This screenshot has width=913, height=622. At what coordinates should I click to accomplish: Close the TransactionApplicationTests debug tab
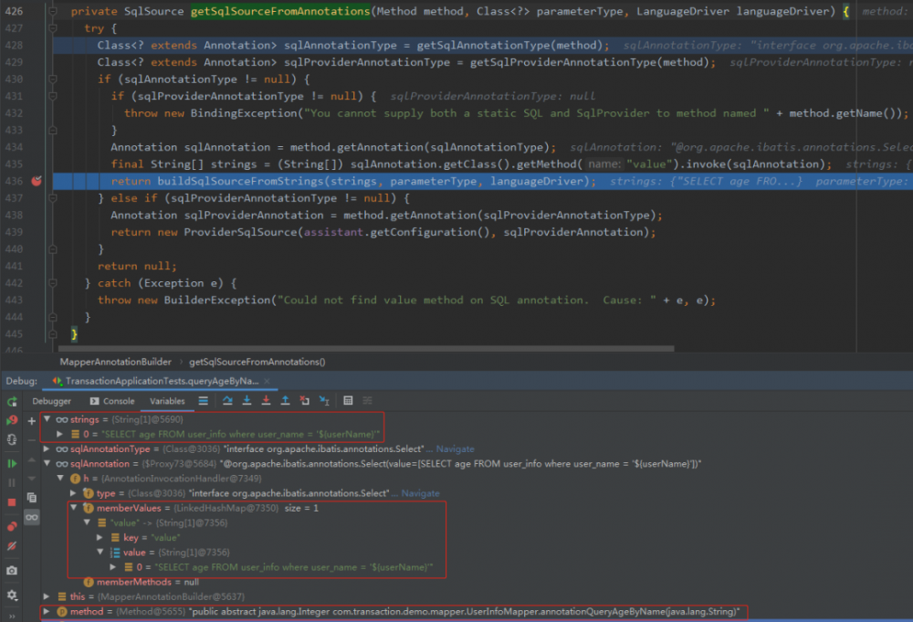(268, 381)
